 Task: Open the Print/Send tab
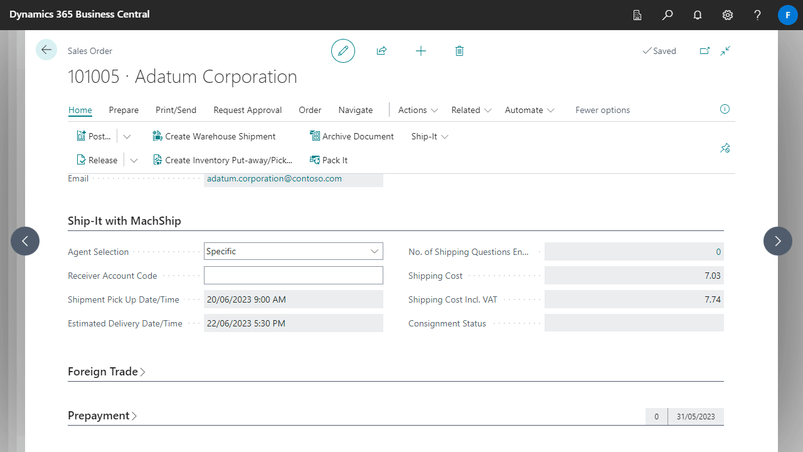pyautogui.click(x=176, y=110)
